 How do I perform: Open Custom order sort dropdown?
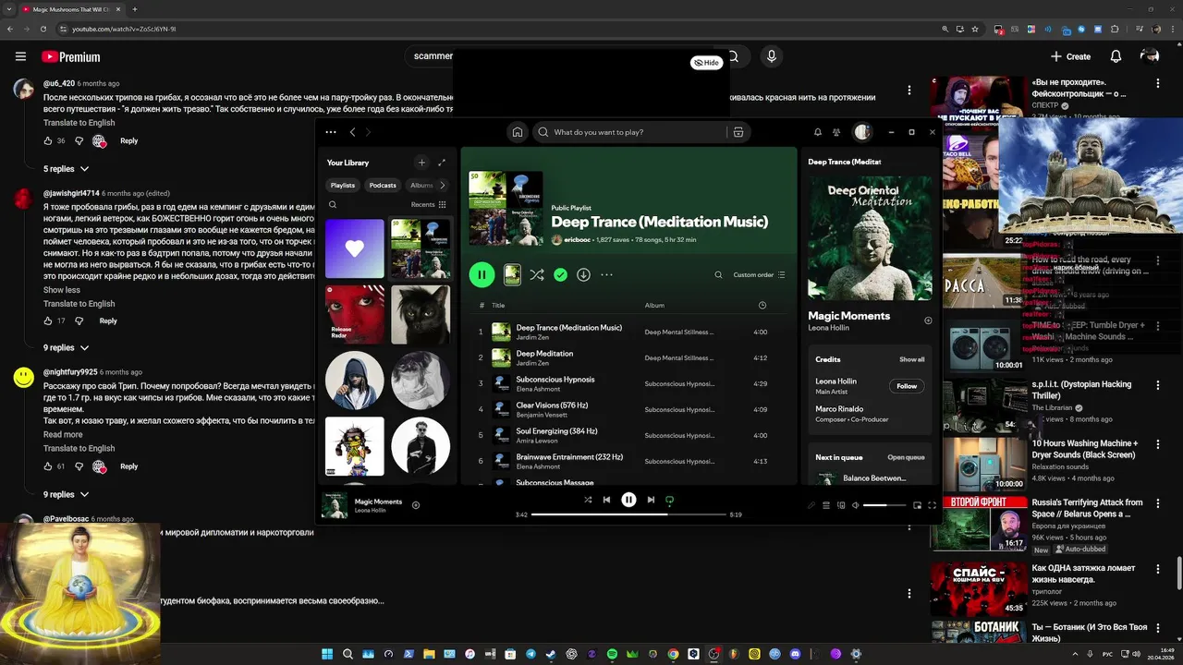pyautogui.click(x=759, y=274)
